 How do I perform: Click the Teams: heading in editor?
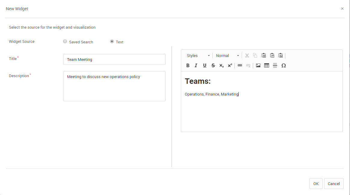(x=197, y=81)
